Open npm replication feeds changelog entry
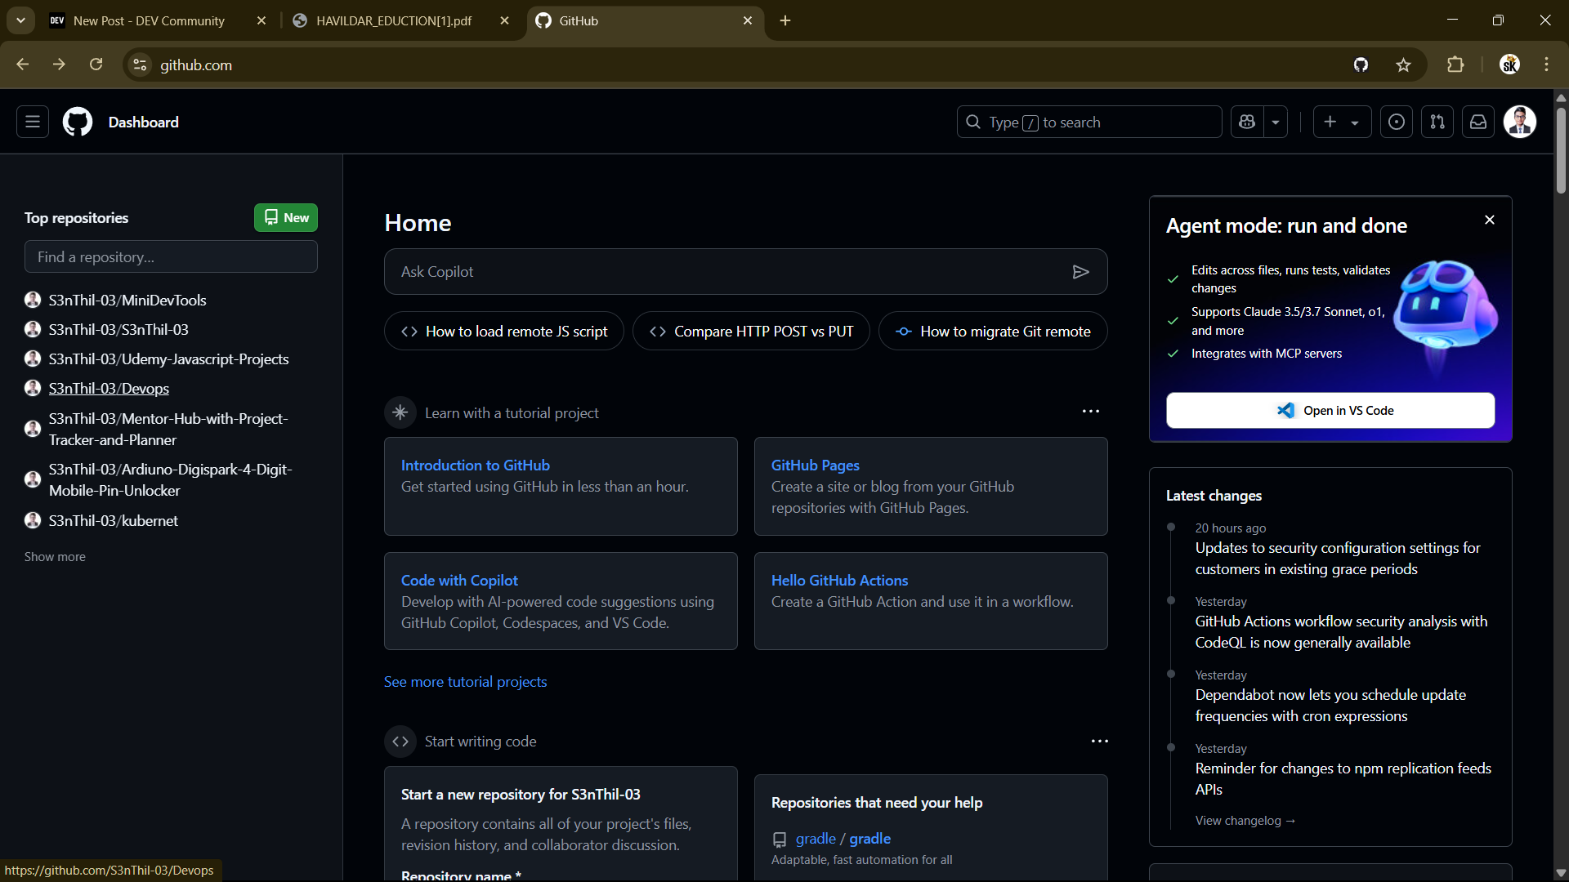The height and width of the screenshot is (882, 1569). 1343,778
